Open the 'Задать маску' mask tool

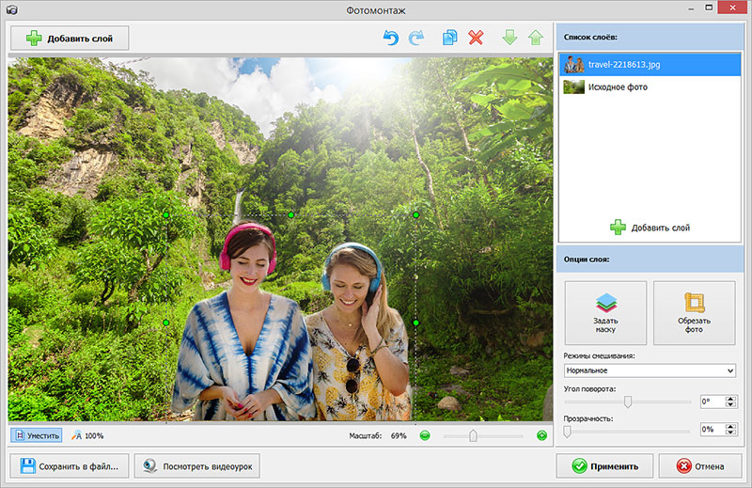tap(605, 313)
